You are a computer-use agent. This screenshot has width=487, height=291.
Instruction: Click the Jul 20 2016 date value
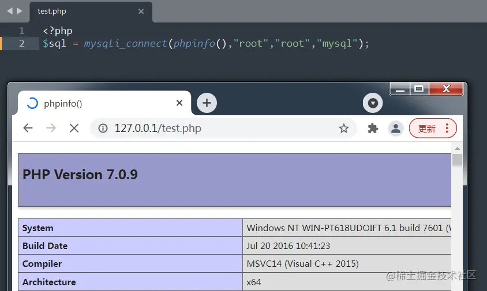[289, 246]
